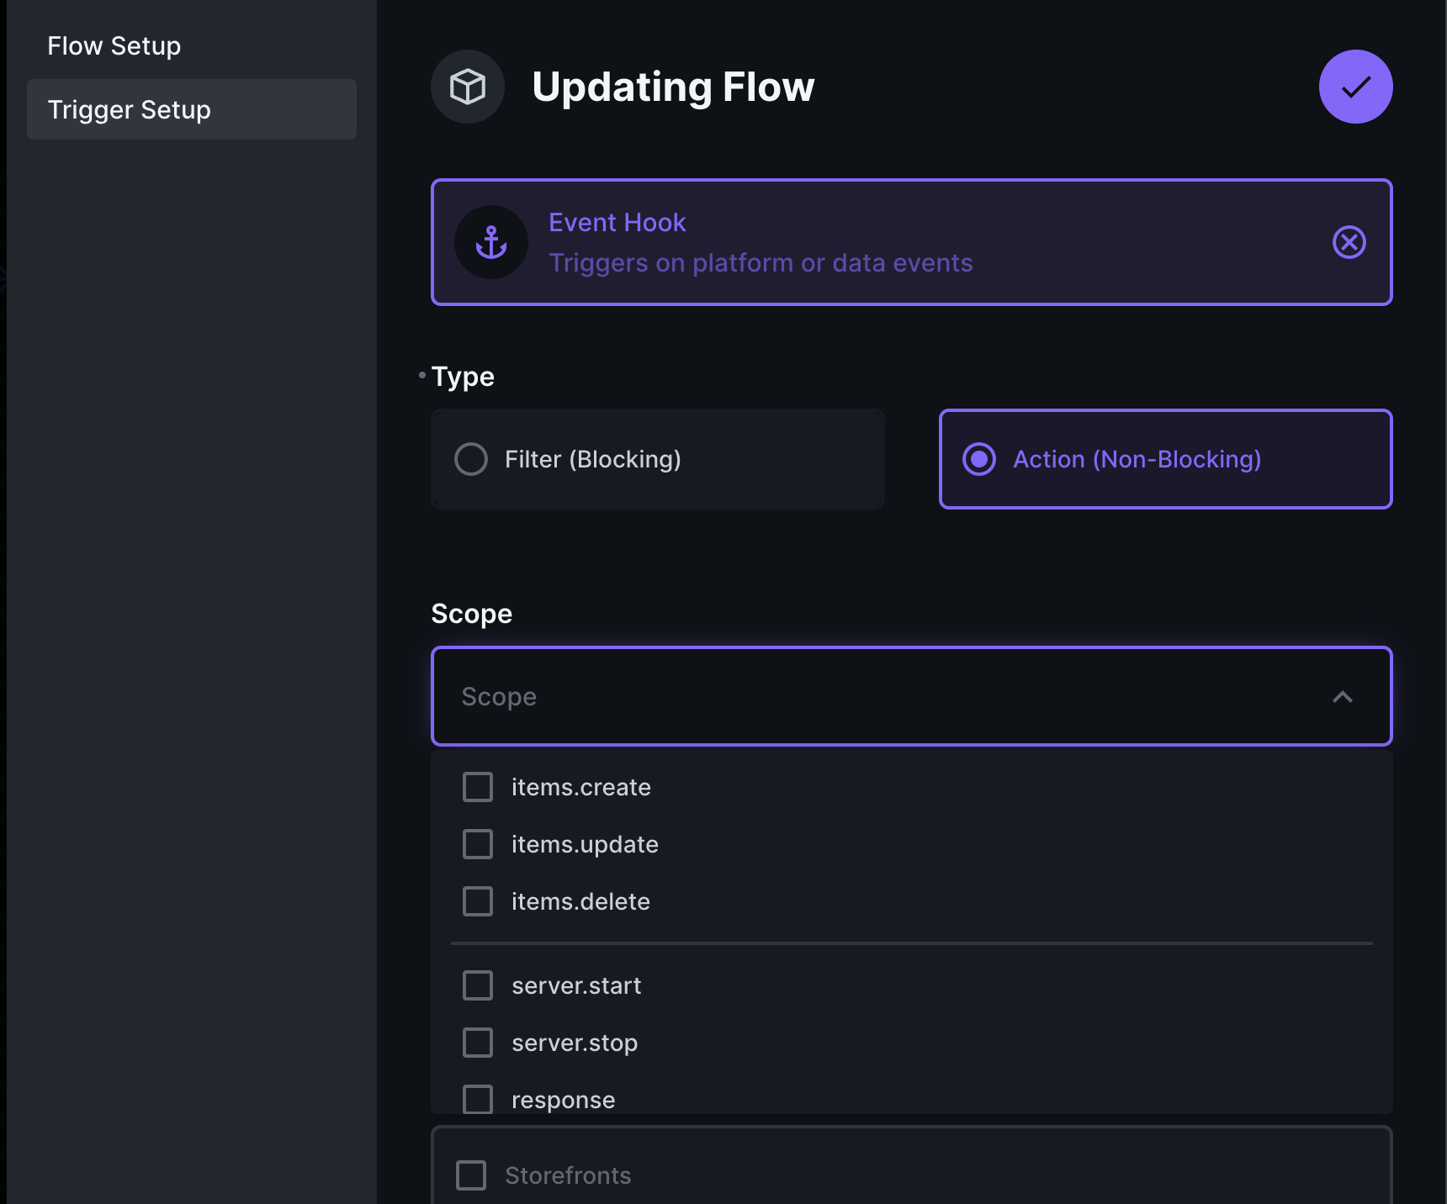Screen dimensions: 1447x1204
Task: Check the items.create checkbox
Action: point(478,787)
